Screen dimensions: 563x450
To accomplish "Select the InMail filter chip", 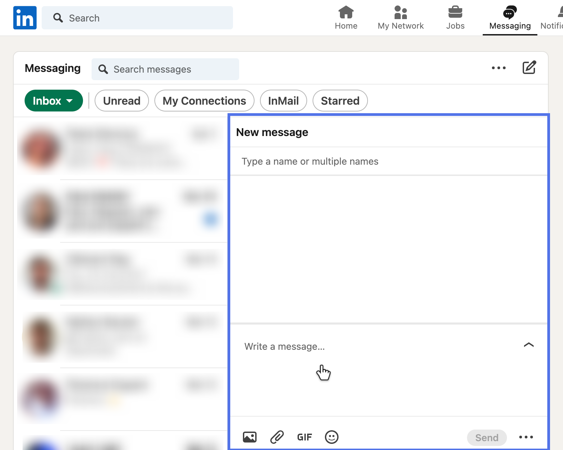I will point(283,101).
